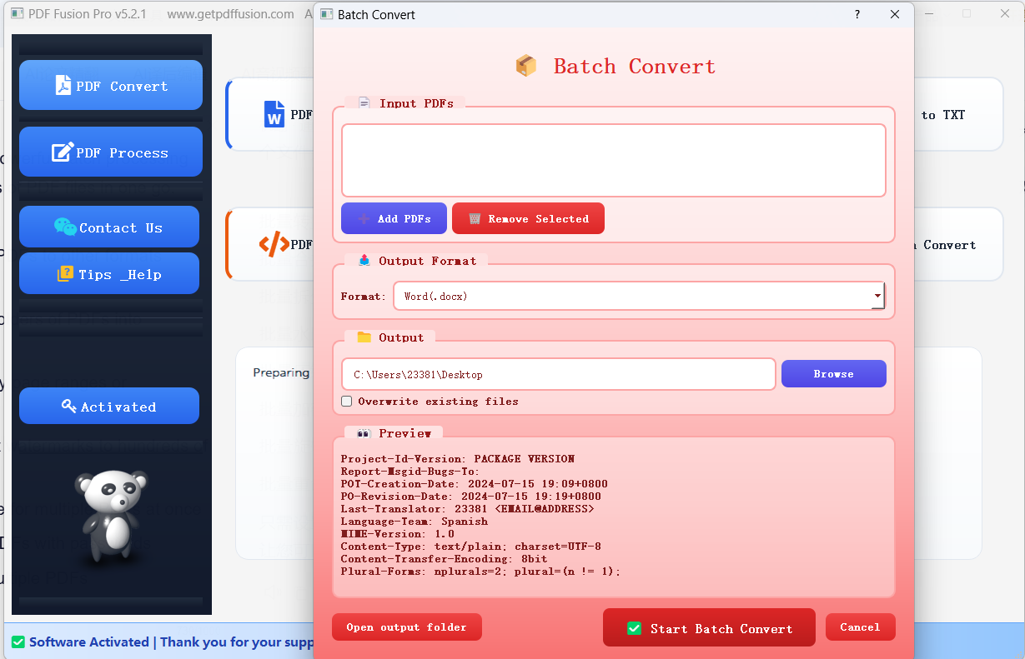Click the green checkmark in the activation status bar
Viewport: 1025px width, 659px height.
pos(18,642)
